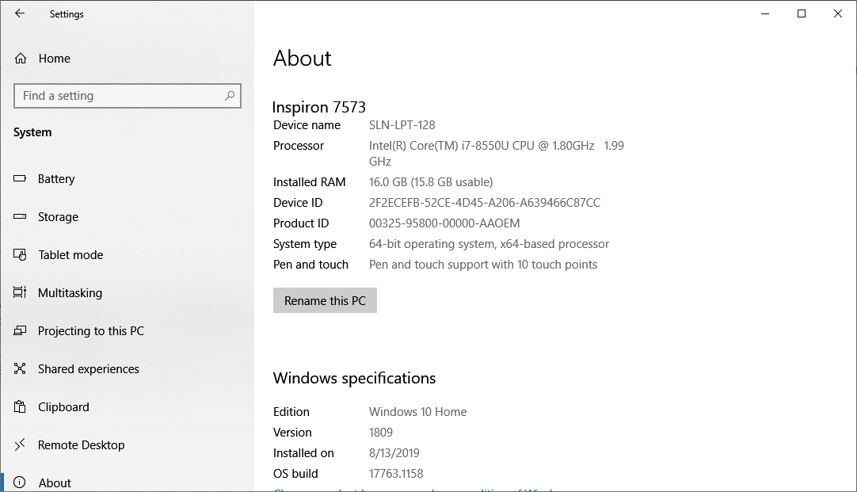Click the Pen and touch support value
Screen dimensions: 857x492
pos(482,265)
